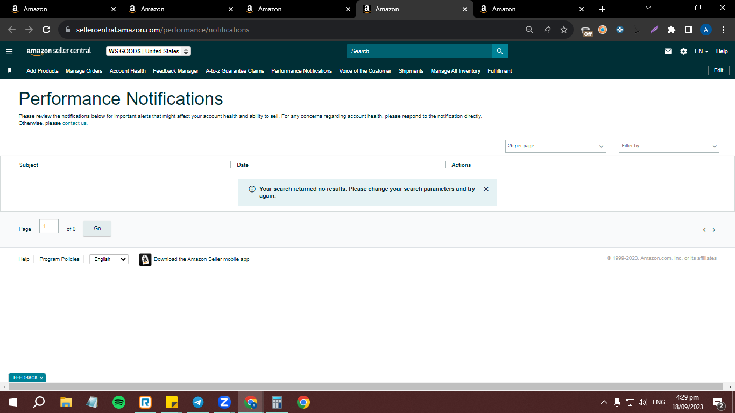The height and width of the screenshot is (413, 735).
Task: Click the share page icon
Action: 547,30
